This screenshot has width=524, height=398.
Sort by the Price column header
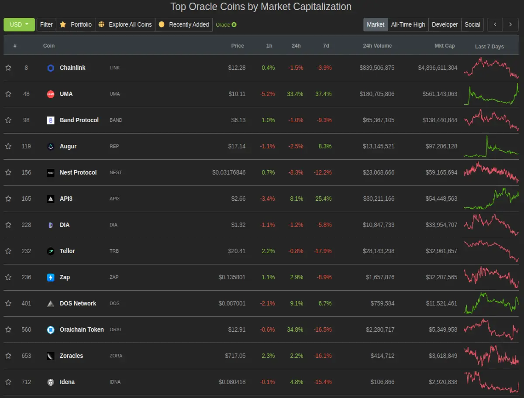pyautogui.click(x=238, y=46)
